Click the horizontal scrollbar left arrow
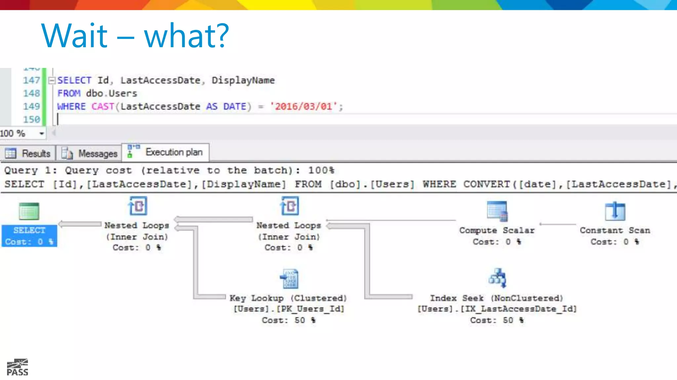The image size is (677, 380). coord(53,133)
